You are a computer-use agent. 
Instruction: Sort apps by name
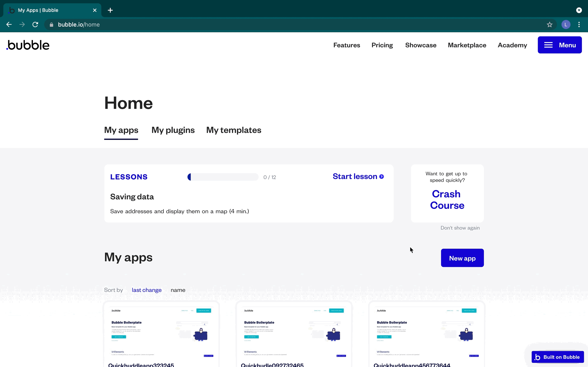point(178,290)
